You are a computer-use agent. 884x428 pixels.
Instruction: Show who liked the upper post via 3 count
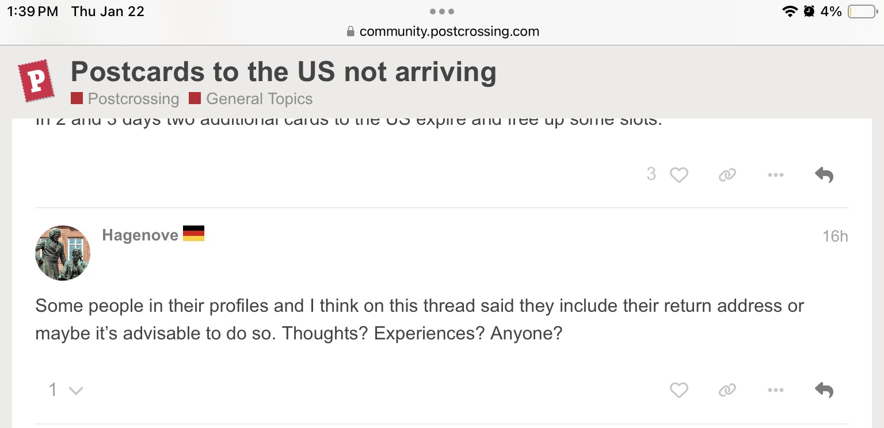coord(651,174)
